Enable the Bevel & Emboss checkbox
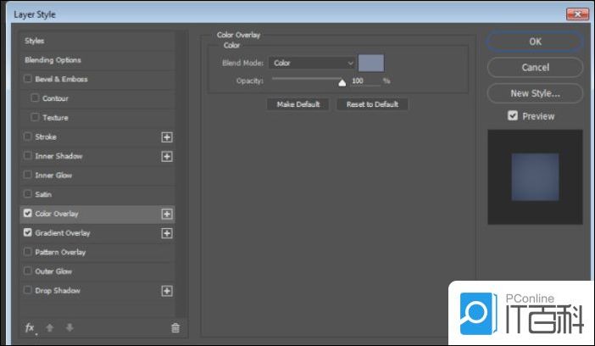 (x=27, y=79)
